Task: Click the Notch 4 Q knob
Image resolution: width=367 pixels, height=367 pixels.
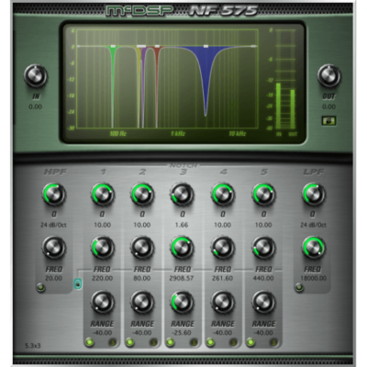Action: (223, 195)
